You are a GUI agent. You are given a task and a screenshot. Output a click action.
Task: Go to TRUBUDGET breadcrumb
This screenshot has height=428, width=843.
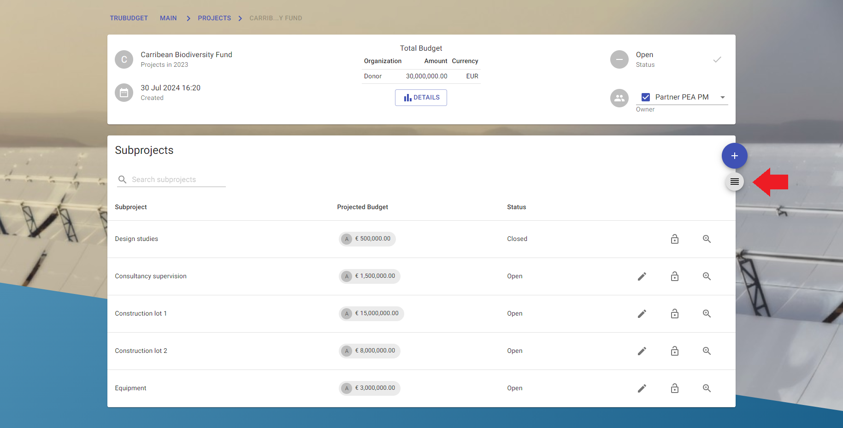tap(129, 18)
